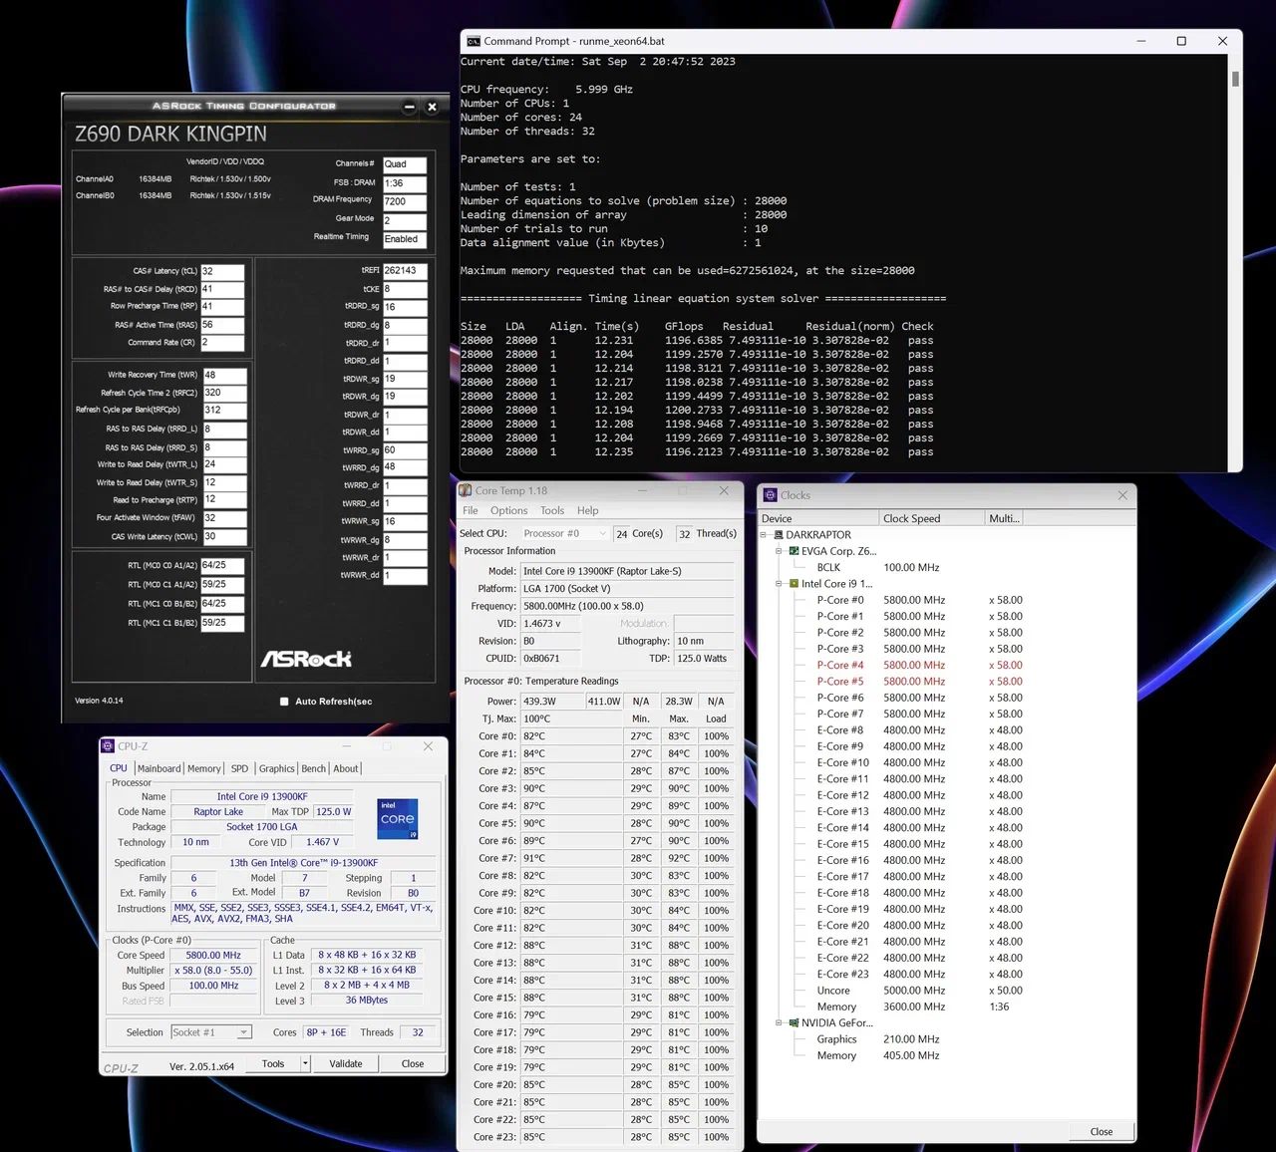This screenshot has height=1152, width=1276.
Task: Click the NVIDIA GeForce icon in Clocks tree
Action: coord(794,1022)
